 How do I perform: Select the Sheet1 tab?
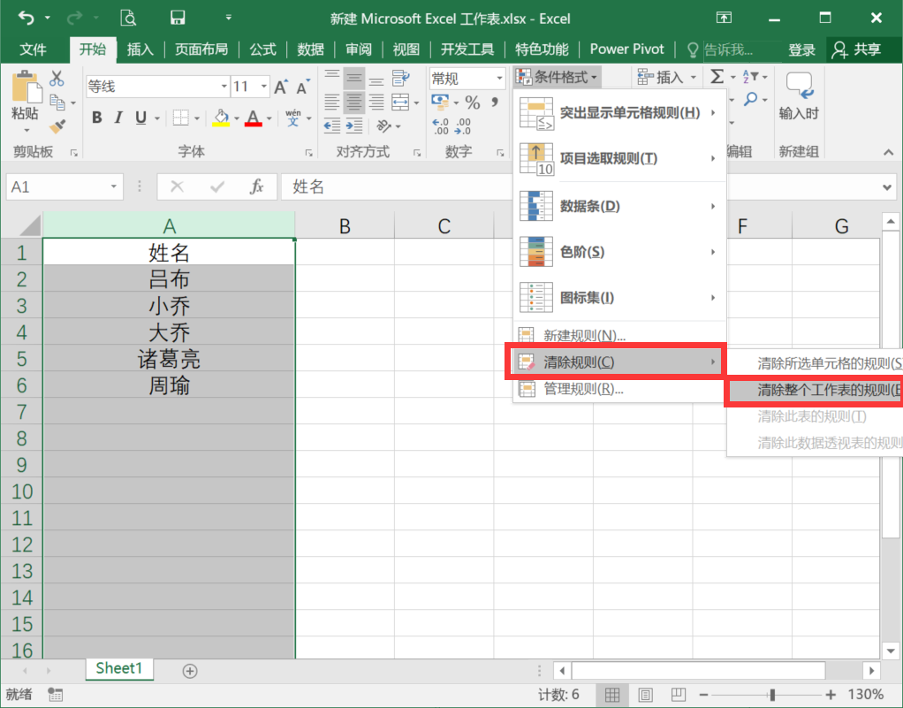(x=119, y=668)
